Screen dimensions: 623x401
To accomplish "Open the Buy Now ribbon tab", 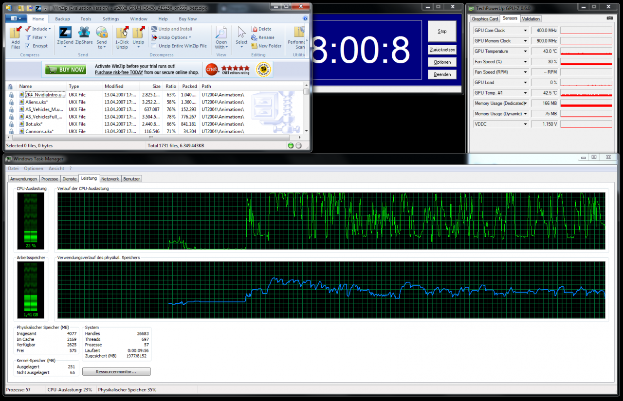I will click(x=188, y=19).
